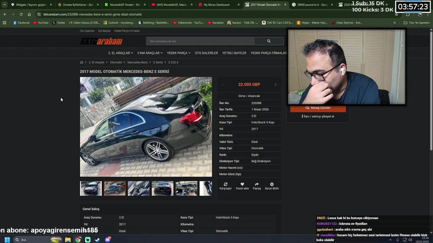Open OTO GALERİLER menu item
Viewport: 433px width, 243px height.
tap(206, 53)
